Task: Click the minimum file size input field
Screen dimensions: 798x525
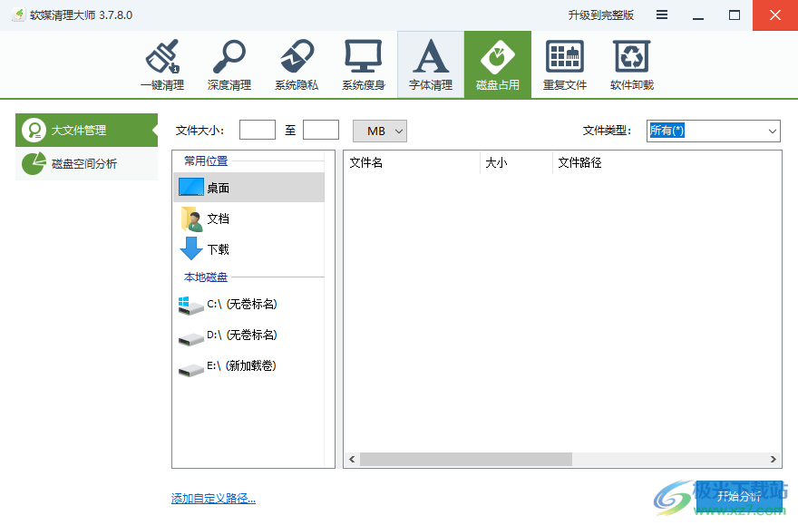Action: (257, 129)
